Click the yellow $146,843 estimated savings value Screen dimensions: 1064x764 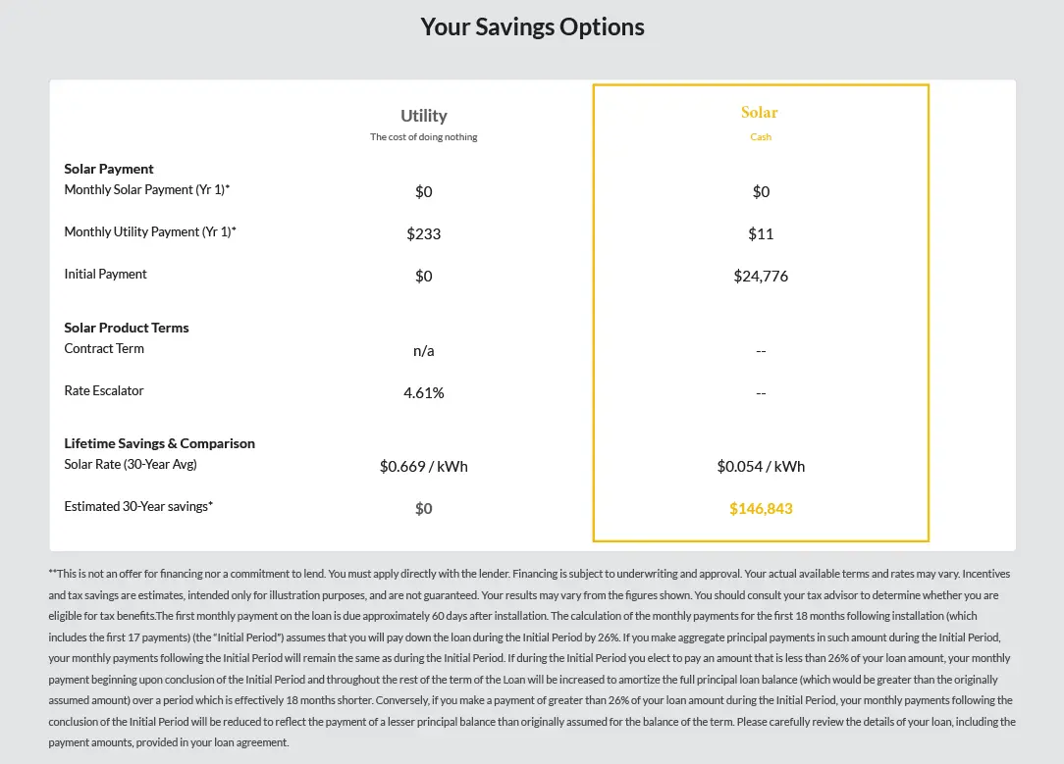(x=761, y=509)
